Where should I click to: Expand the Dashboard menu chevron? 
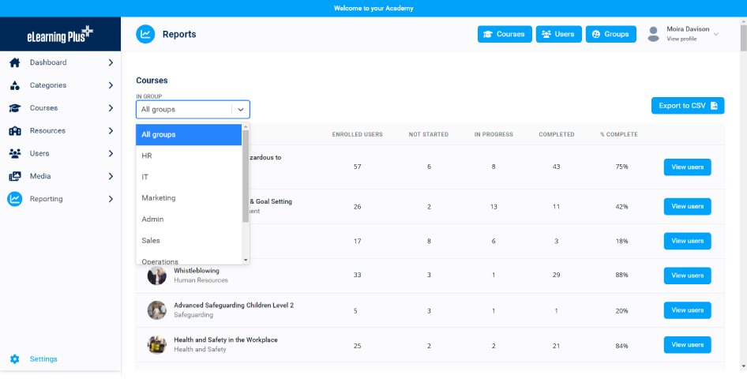pyautogui.click(x=111, y=62)
